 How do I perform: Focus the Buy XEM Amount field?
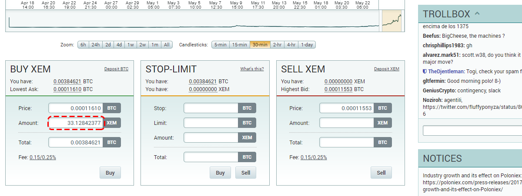76,123
